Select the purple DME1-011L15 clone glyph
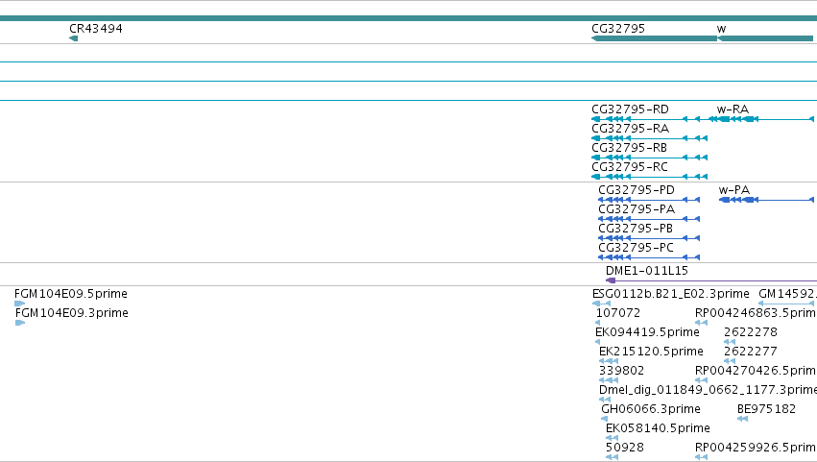The image size is (817, 462). (711, 280)
